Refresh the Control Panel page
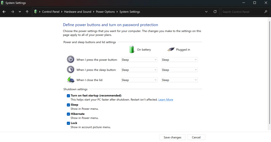This screenshot has height=142, width=271. (215, 12)
